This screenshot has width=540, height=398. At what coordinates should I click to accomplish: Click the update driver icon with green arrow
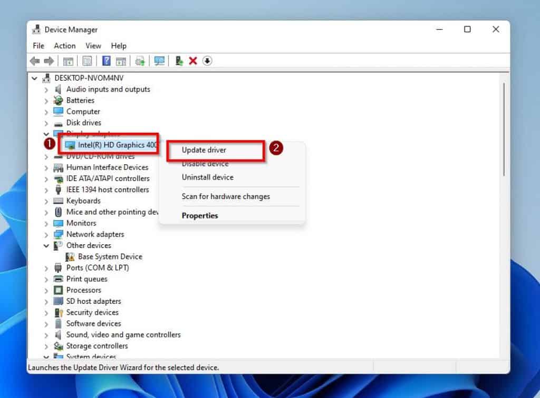point(179,61)
